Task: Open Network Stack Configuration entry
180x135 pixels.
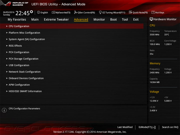Action: (24, 72)
